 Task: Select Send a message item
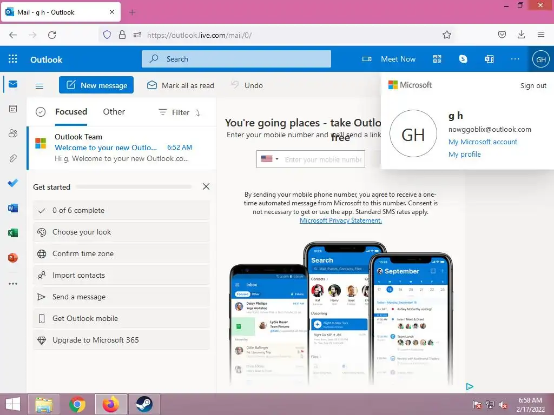[x=121, y=297]
